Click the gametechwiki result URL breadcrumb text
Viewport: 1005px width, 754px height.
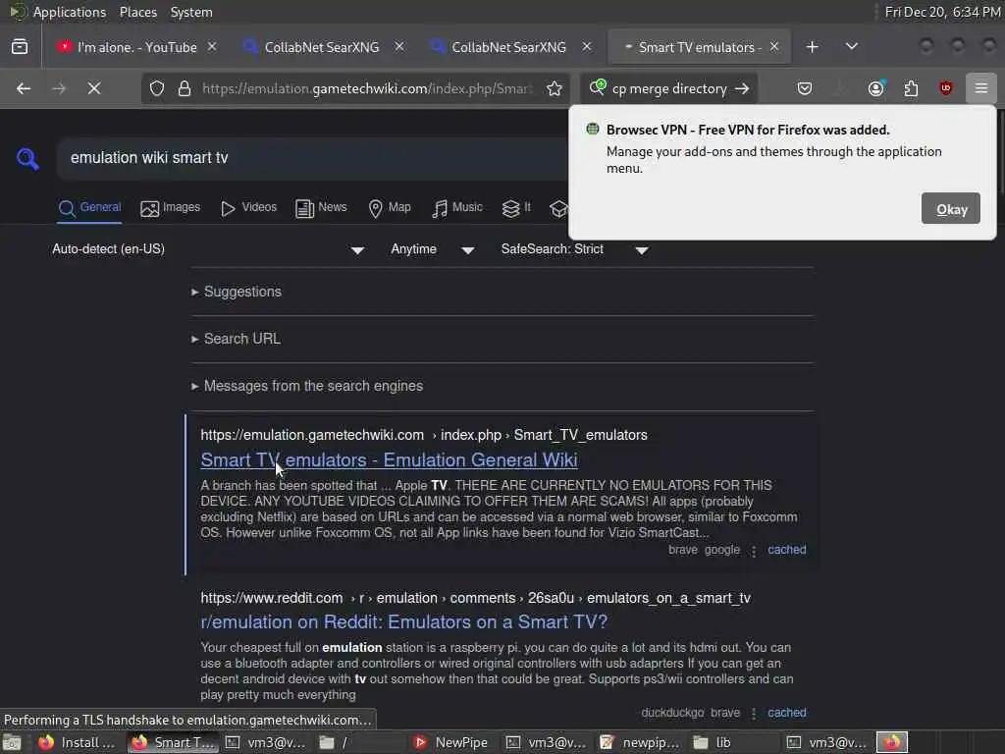pos(424,435)
